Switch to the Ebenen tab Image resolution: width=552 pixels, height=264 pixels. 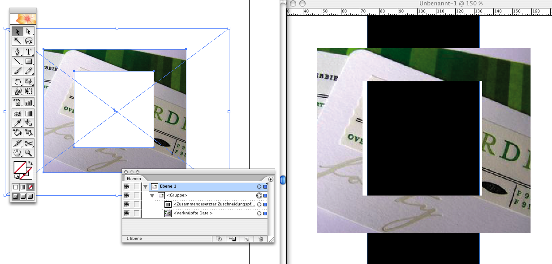[133, 179]
